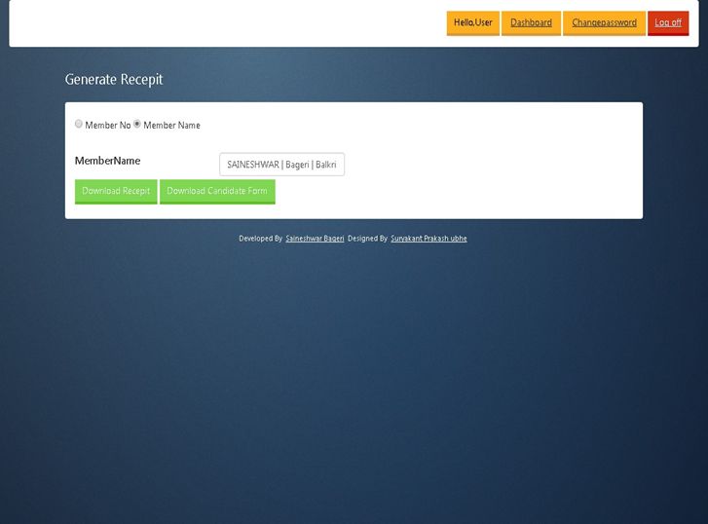This screenshot has width=708, height=524.
Task: Click the Log off button
Action: (x=668, y=23)
